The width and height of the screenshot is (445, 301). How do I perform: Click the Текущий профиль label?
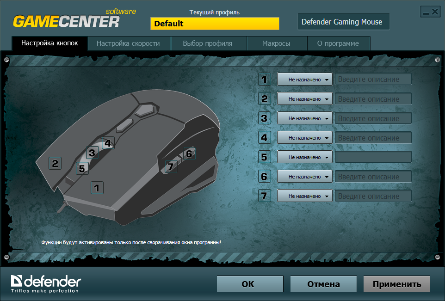tap(215, 12)
